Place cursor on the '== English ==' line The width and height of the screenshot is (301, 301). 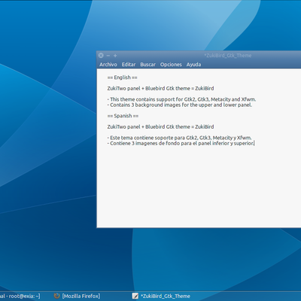(122, 78)
